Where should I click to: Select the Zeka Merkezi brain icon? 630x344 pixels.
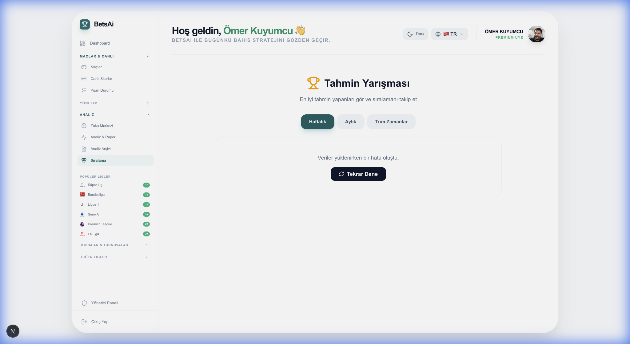[84, 125]
